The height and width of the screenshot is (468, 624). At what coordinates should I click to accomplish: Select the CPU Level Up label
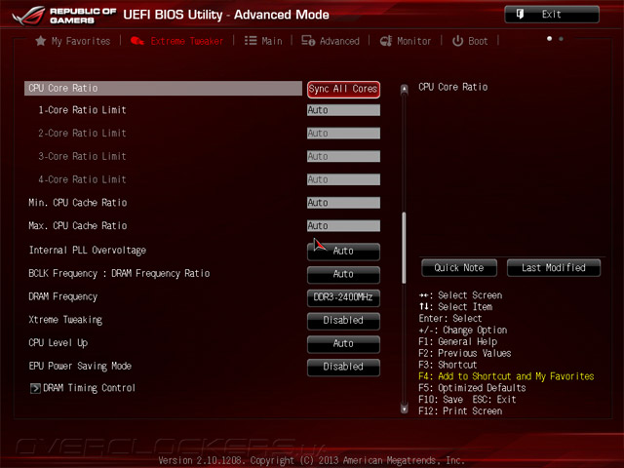tap(58, 342)
